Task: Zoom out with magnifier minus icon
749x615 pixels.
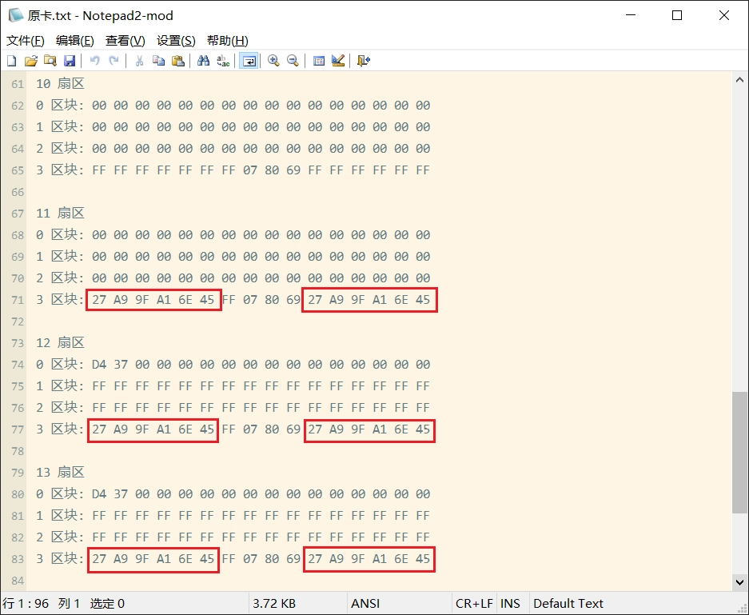Action: tap(293, 61)
